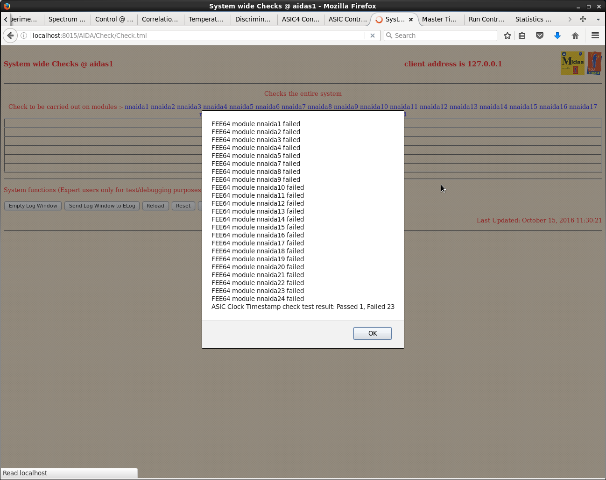This screenshot has height=480, width=606.
Task: Open the site information icon in address bar
Action: point(24,36)
